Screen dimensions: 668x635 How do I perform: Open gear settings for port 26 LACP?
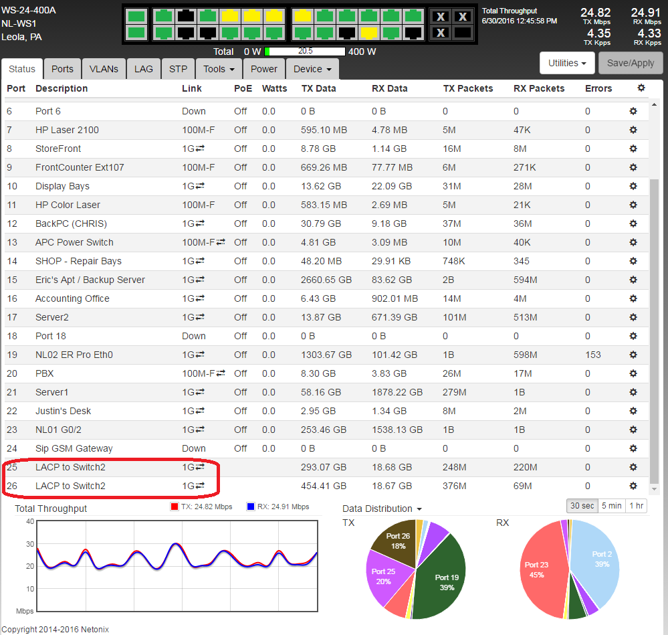[x=633, y=486]
